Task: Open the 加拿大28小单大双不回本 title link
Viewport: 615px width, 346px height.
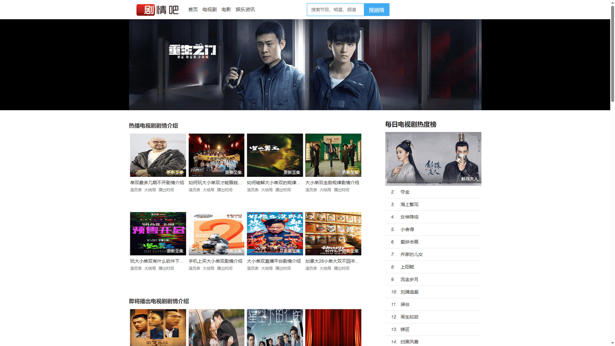Action: (x=332, y=261)
